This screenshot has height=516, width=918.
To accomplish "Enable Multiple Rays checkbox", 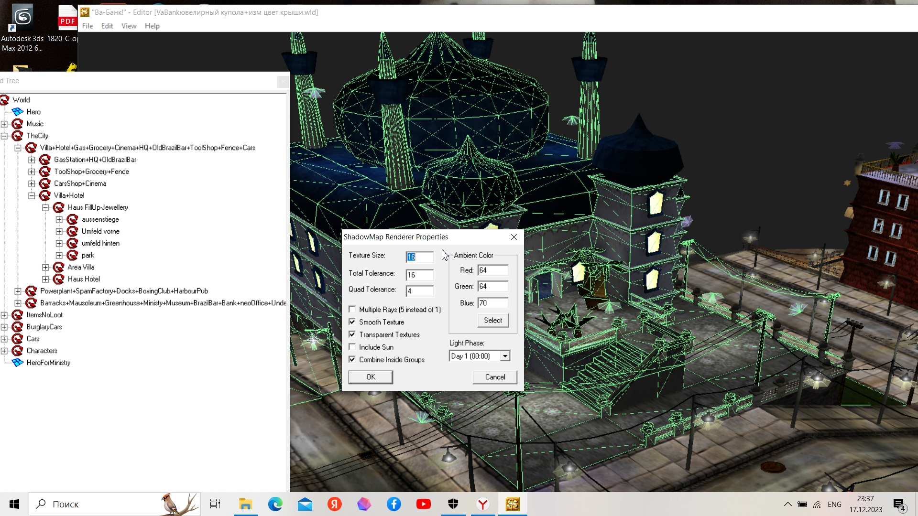I will (x=352, y=310).
